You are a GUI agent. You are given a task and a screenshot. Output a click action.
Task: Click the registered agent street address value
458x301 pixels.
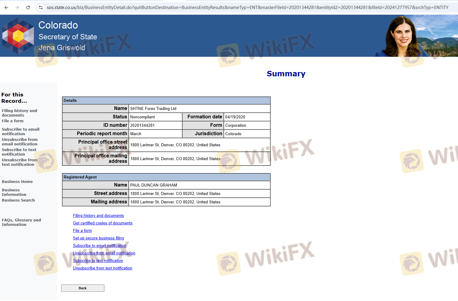(175, 194)
